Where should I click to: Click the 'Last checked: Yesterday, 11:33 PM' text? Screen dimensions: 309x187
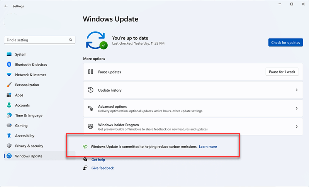pos(138,43)
